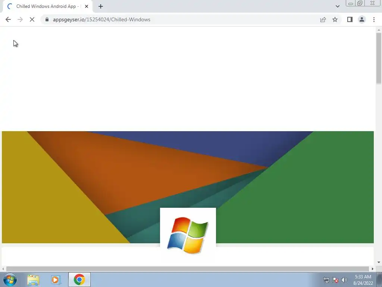Open Windows Explorer from taskbar
This screenshot has height=287, width=382.
[x=33, y=280]
